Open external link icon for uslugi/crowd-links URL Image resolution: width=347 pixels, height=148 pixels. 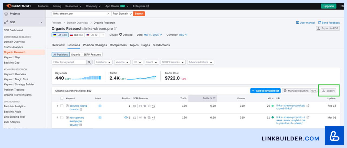[x=308, y=106]
